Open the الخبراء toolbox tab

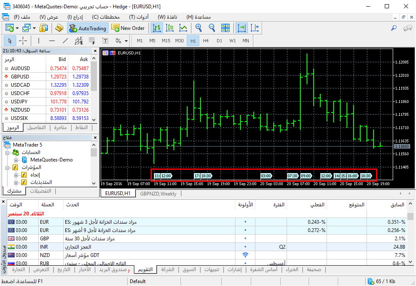click(x=292, y=269)
